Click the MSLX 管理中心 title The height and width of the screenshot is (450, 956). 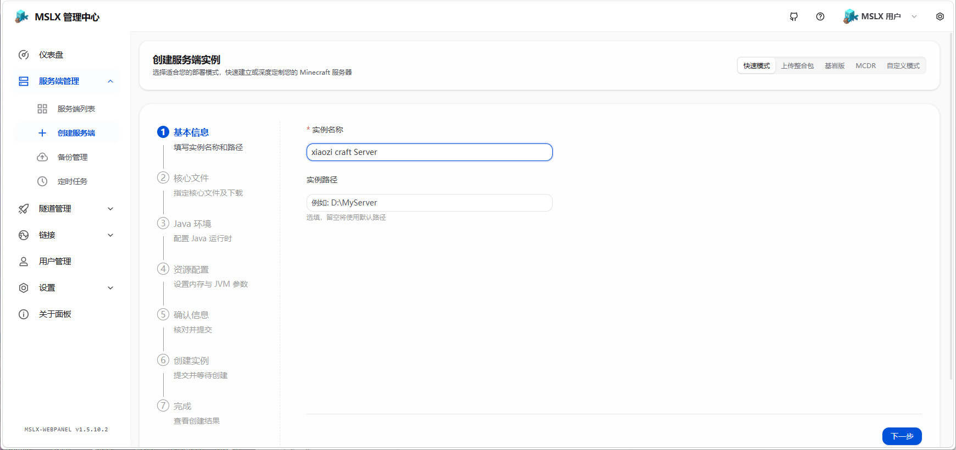67,17
